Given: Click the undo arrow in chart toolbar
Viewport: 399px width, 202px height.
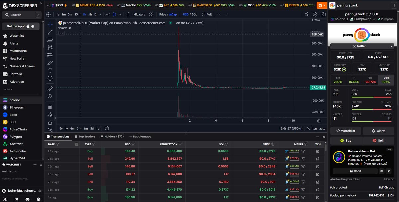Looking at the screenshot, I should click(x=219, y=14).
